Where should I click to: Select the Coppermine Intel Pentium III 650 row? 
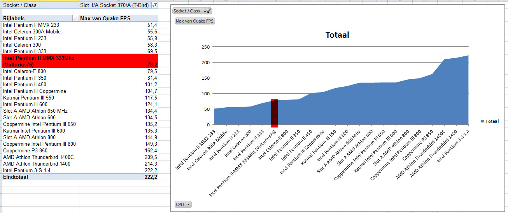pos(80,124)
